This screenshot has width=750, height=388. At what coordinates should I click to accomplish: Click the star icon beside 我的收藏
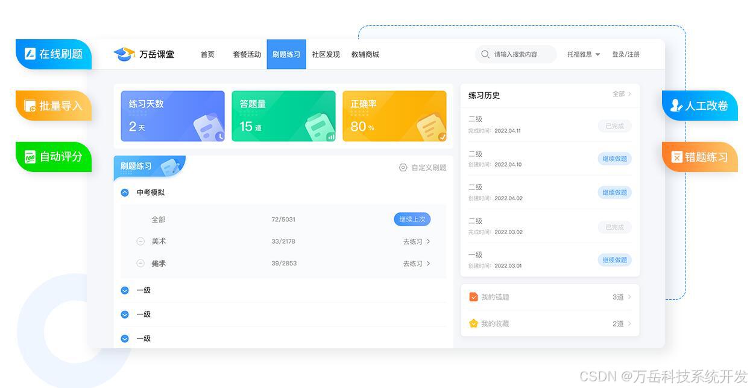473,323
